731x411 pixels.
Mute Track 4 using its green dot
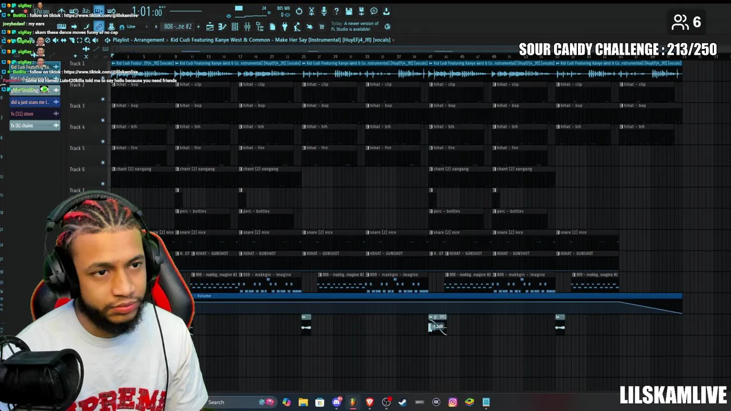pos(103,141)
